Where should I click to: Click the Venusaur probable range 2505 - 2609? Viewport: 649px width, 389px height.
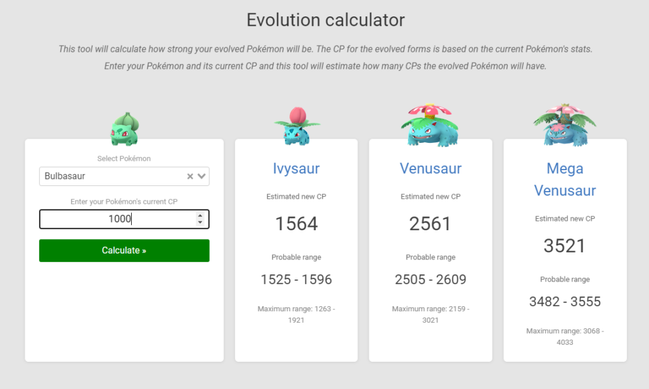pyautogui.click(x=430, y=280)
